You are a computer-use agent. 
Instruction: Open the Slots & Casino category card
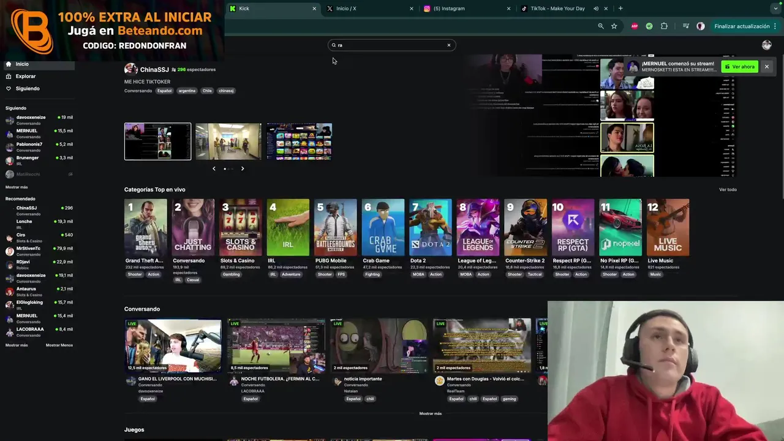pyautogui.click(x=241, y=227)
